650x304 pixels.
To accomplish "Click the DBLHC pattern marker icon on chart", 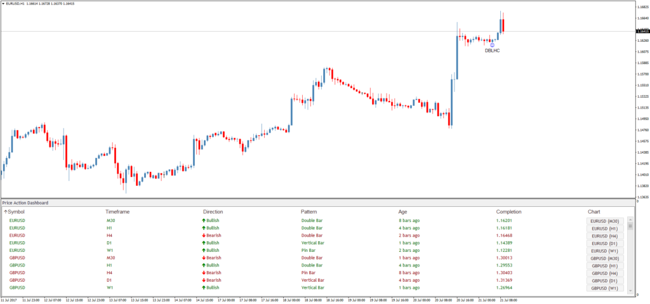I will coord(493,44).
